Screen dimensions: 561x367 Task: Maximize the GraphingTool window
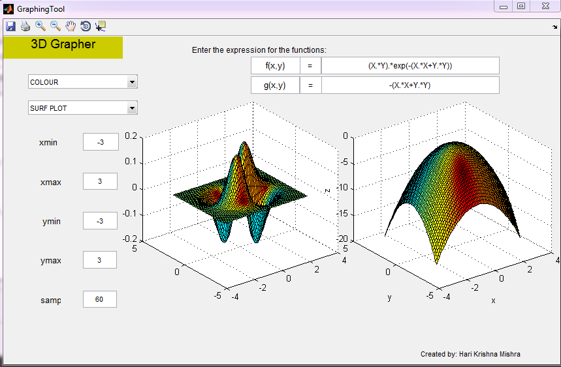click(x=521, y=6)
